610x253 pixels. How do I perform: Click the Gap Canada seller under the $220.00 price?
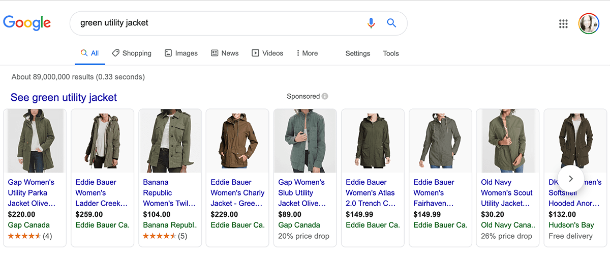pos(29,225)
